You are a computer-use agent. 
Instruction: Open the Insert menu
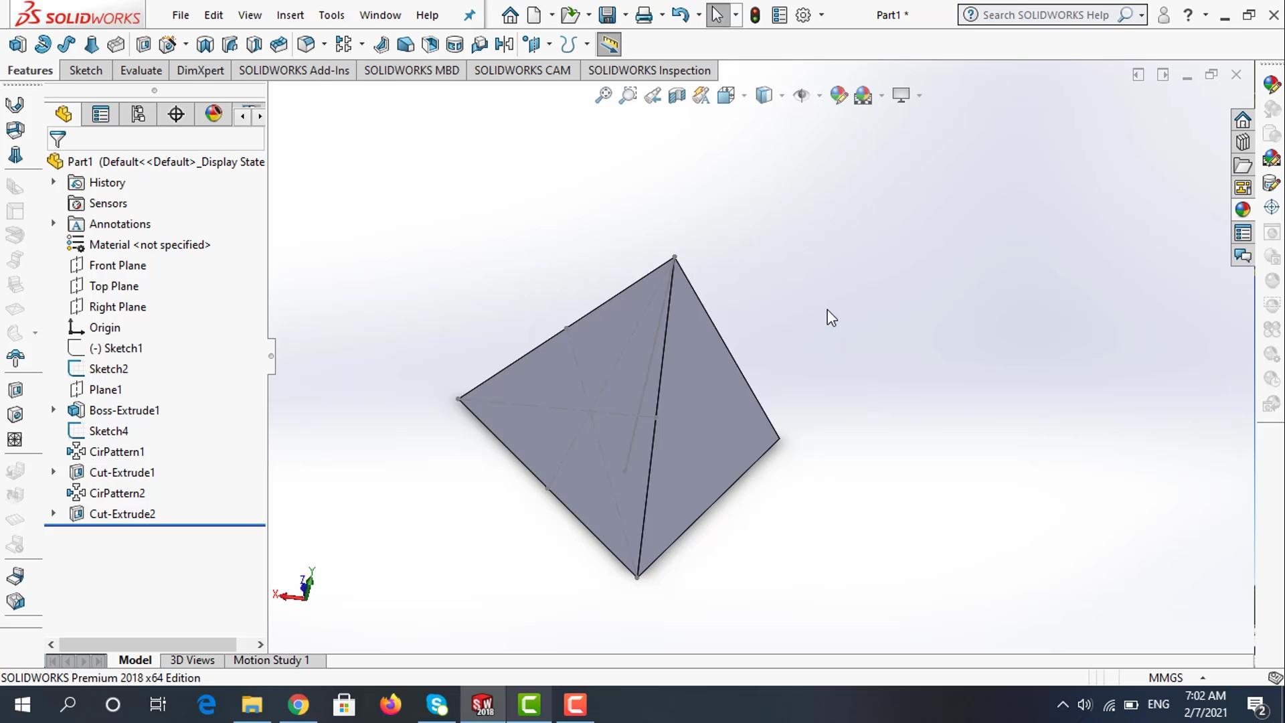coord(290,15)
